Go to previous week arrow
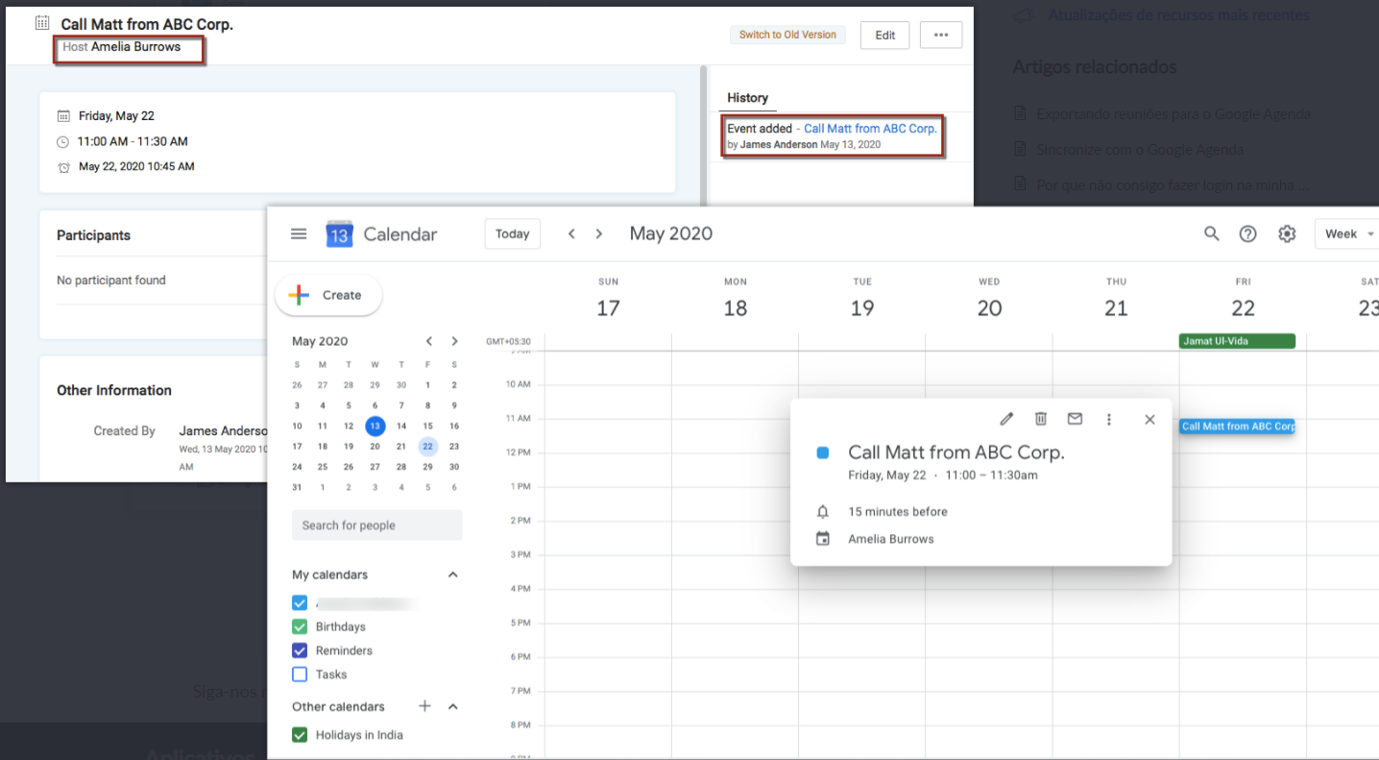This screenshot has width=1379, height=760. tap(571, 233)
